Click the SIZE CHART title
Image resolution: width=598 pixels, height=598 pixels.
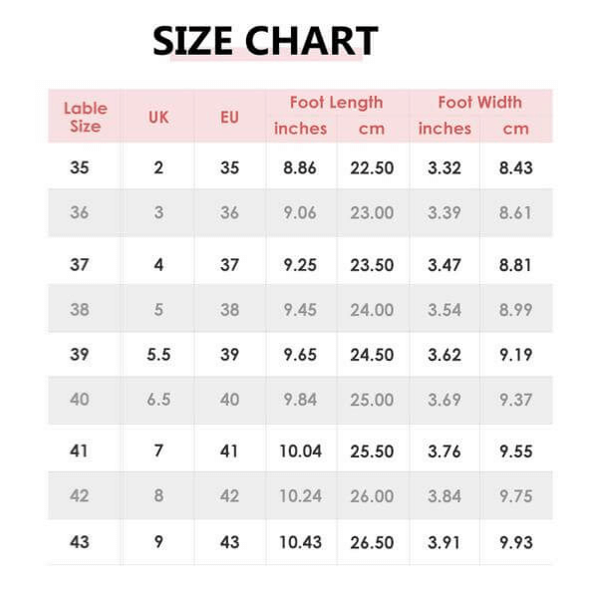click(x=265, y=41)
